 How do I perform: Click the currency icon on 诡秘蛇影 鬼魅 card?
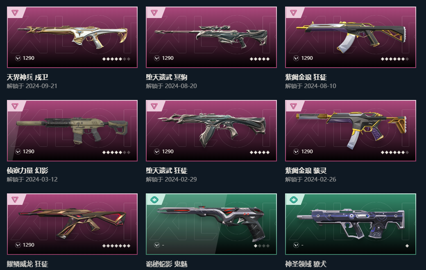pyautogui.click(x=157, y=245)
